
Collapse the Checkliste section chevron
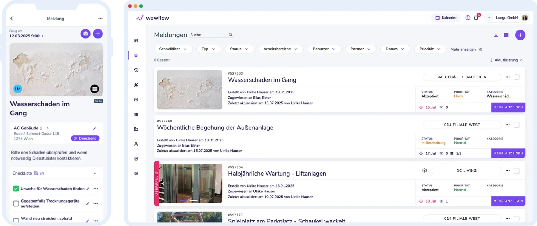coord(95,173)
